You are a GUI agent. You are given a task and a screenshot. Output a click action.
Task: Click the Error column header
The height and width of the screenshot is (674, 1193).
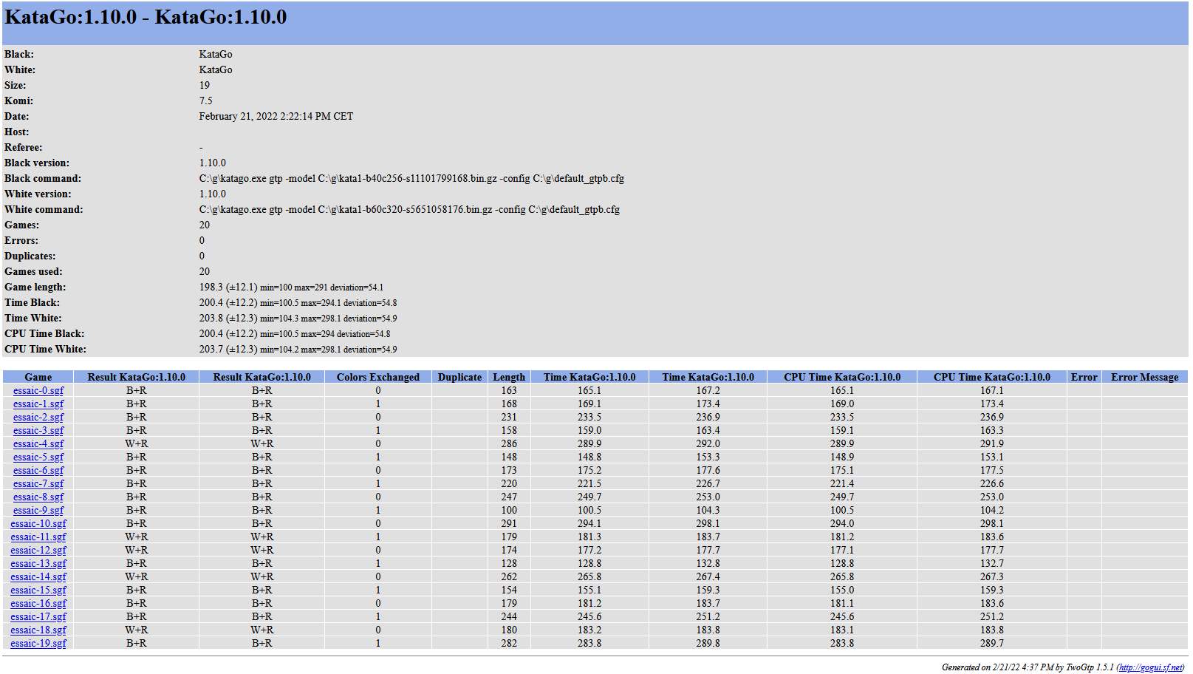click(x=1084, y=377)
